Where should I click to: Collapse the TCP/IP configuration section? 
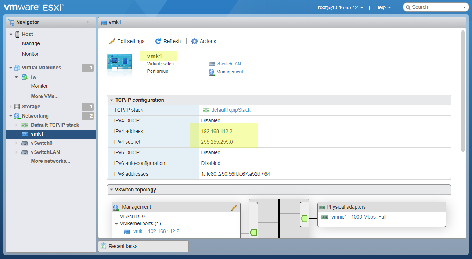[111, 100]
